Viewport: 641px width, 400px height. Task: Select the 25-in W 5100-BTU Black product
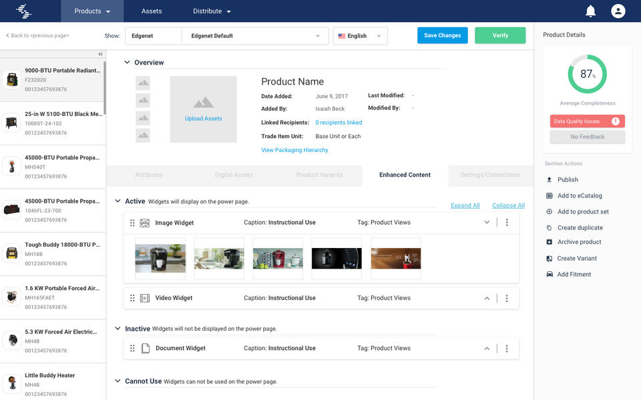53,123
